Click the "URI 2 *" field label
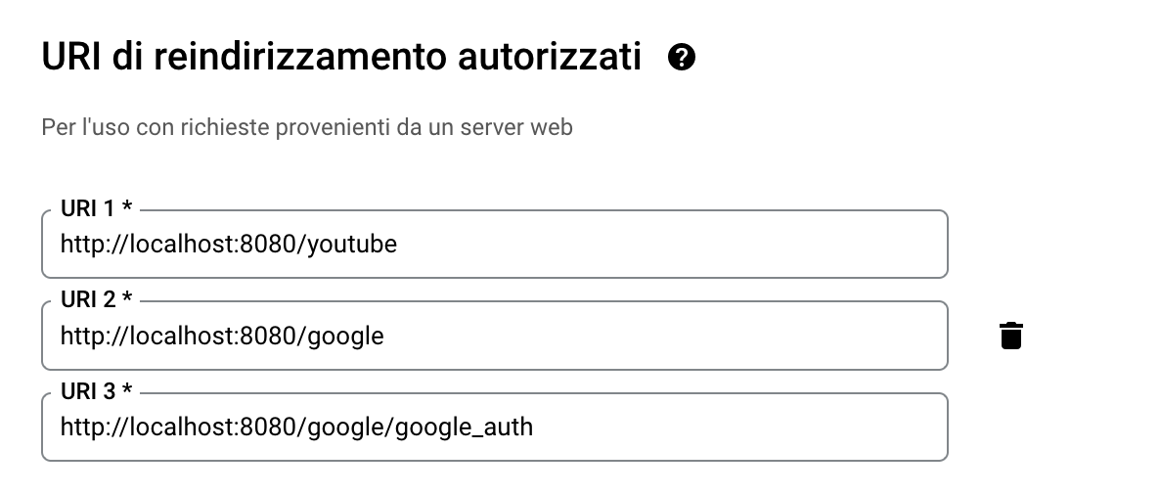Screen dimensions: 1160x495 point(96,300)
